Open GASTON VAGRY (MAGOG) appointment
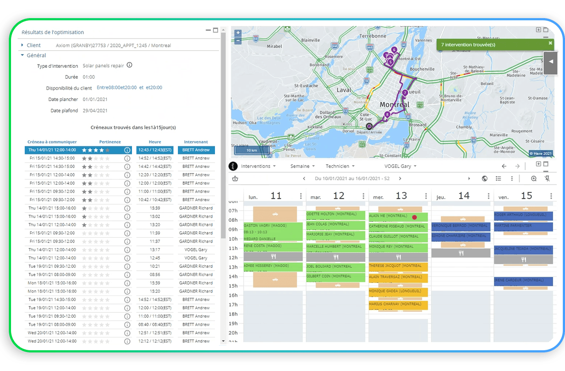Image resolution: width=565 pixels, height=371 pixels. (x=273, y=231)
